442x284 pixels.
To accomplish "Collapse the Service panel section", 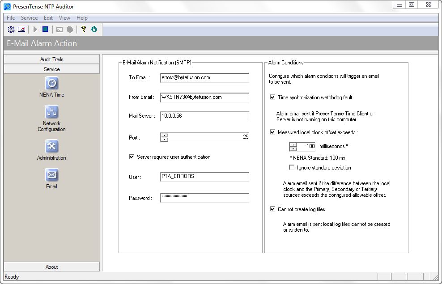I will point(51,69).
